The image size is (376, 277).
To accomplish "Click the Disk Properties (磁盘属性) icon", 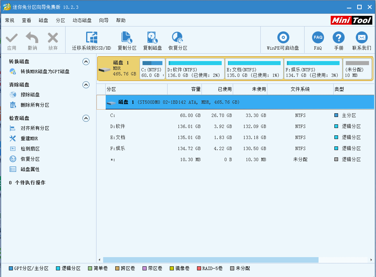I will [13, 170].
